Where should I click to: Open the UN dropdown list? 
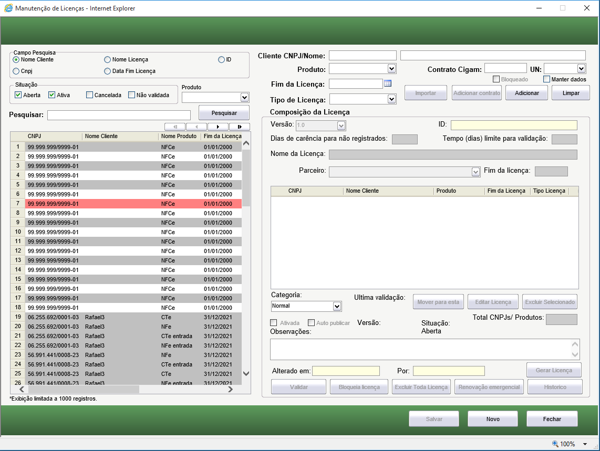581,68
